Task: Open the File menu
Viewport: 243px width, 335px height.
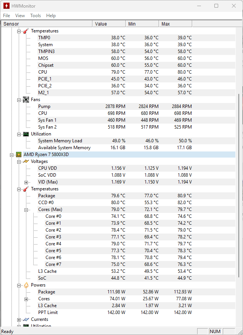Action: 6,16
